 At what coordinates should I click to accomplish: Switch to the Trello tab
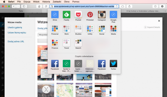[x=21, y=11]
